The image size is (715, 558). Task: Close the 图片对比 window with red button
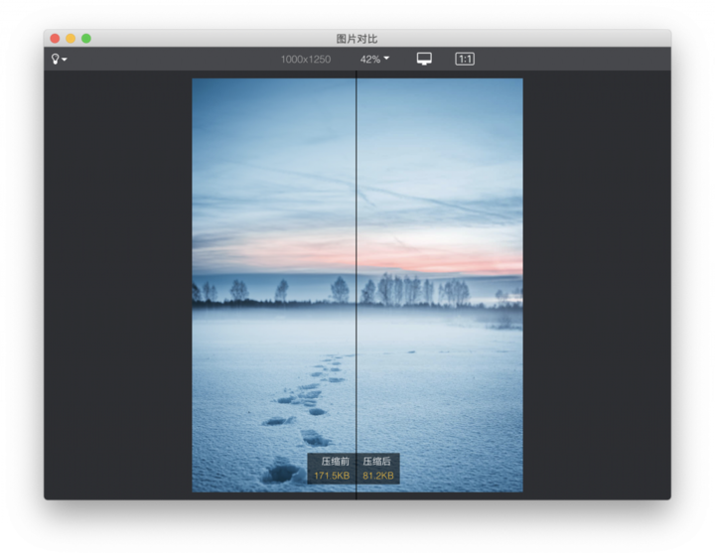click(x=55, y=39)
